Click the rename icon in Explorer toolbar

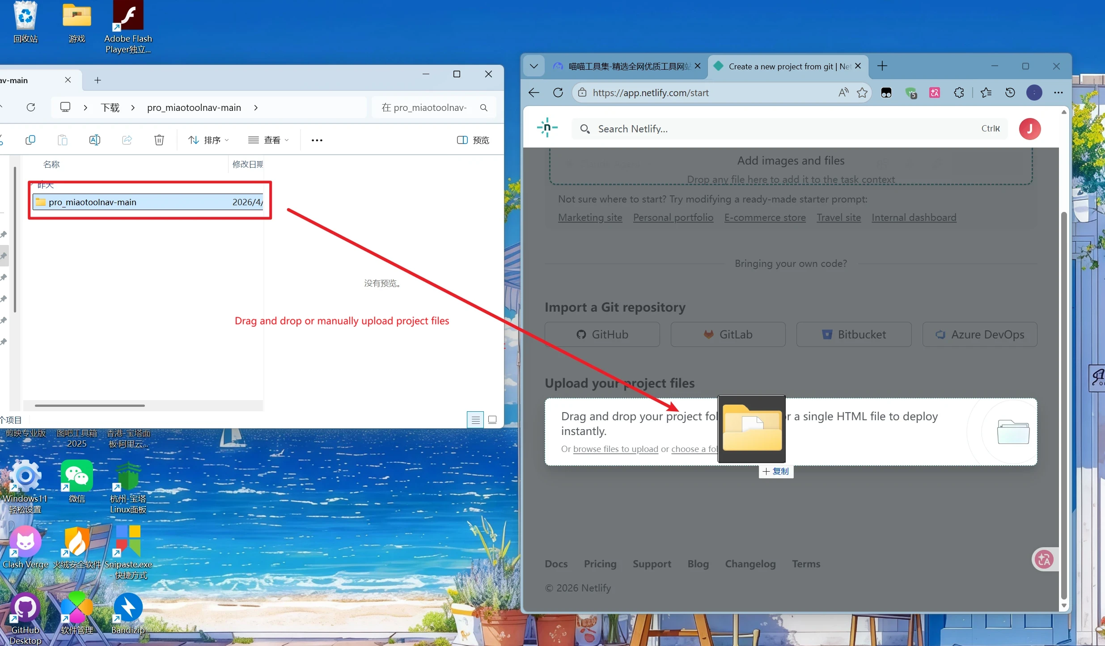pyautogui.click(x=95, y=140)
